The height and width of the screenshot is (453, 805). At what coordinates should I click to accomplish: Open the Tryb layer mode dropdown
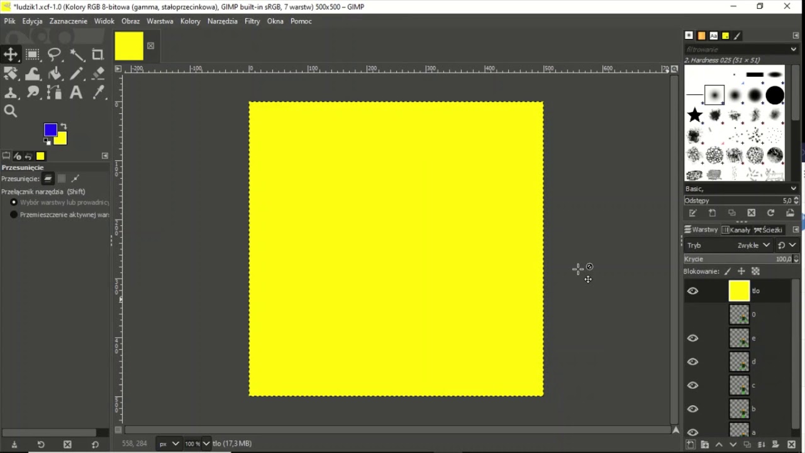pyautogui.click(x=753, y=245)
